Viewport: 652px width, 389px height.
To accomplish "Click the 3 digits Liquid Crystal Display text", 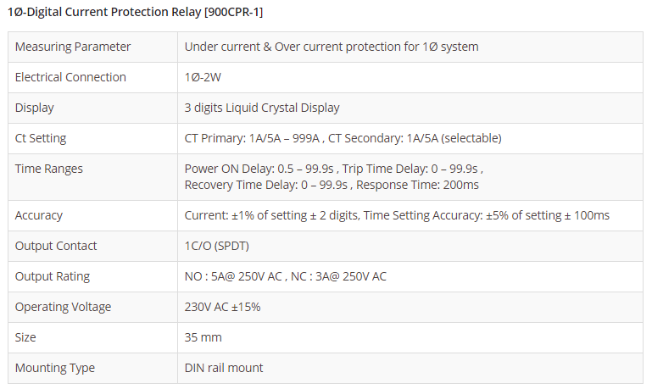I will 262,108.
